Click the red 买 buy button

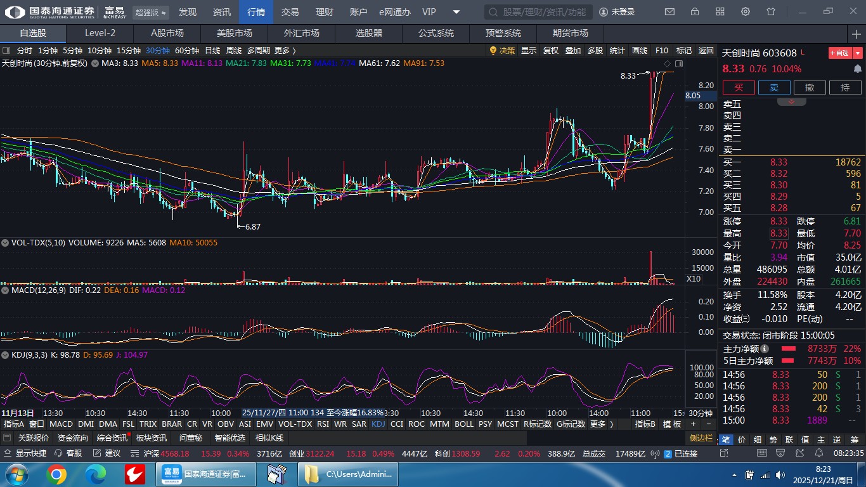click(739, 88)
